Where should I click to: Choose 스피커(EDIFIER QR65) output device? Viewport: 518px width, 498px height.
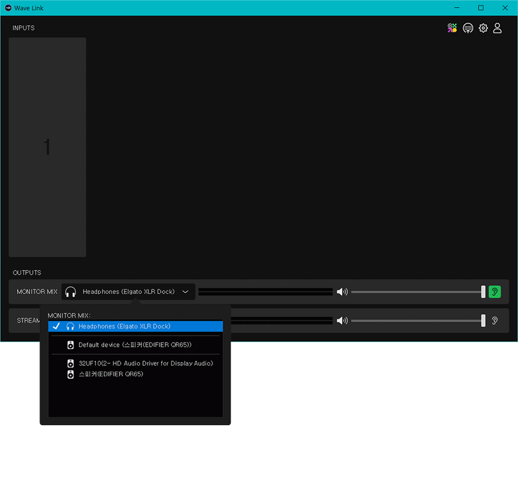pos(135,375)
